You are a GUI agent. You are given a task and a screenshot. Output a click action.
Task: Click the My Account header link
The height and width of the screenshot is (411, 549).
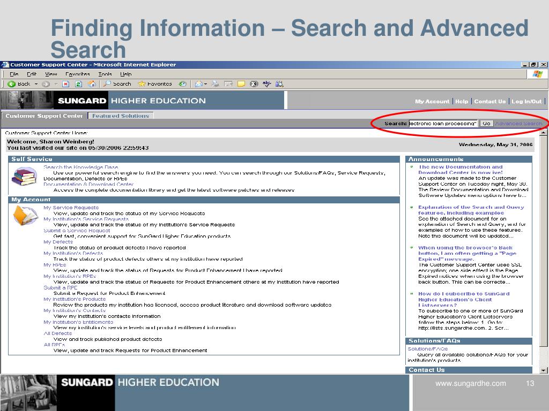click(x=432, y=101)
